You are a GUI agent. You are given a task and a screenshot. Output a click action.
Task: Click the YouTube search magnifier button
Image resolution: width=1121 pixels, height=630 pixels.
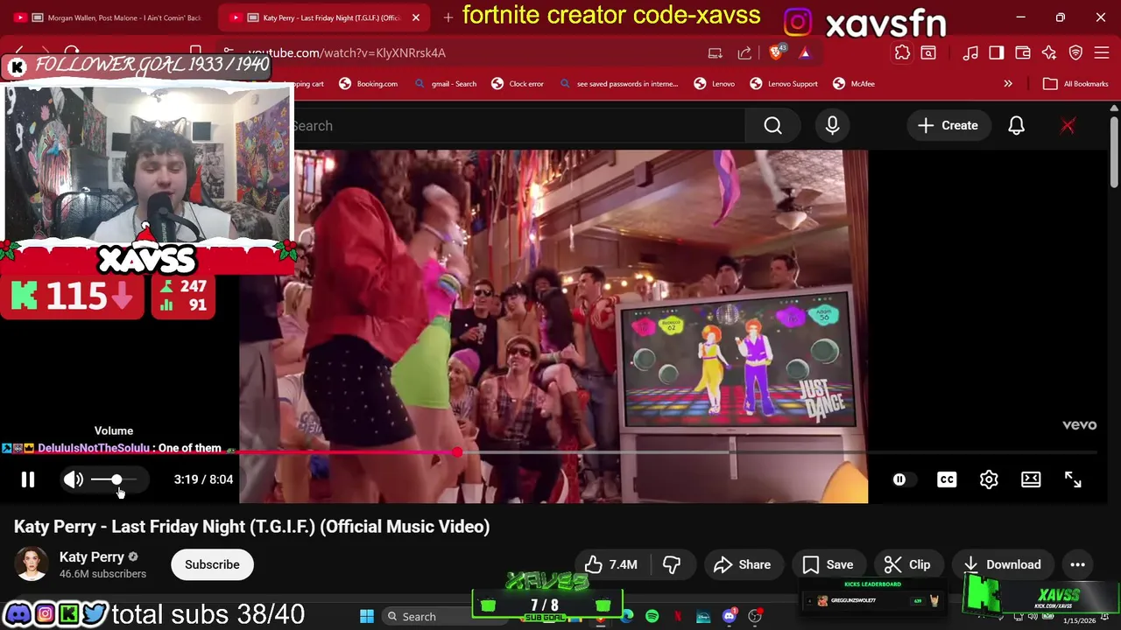[x=772, y=126]
